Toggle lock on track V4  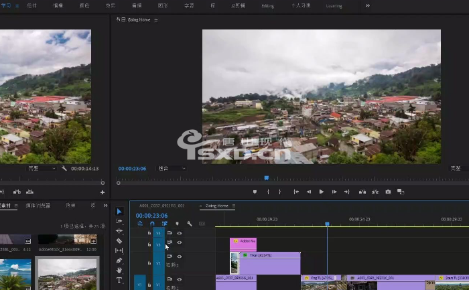point(149,233)
